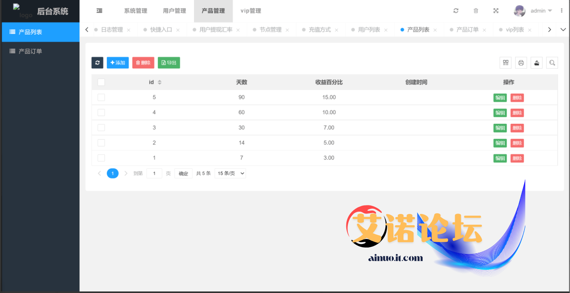
Task: Click the admin avatar image
Action: pyautogui.click(x=519, y=11)
